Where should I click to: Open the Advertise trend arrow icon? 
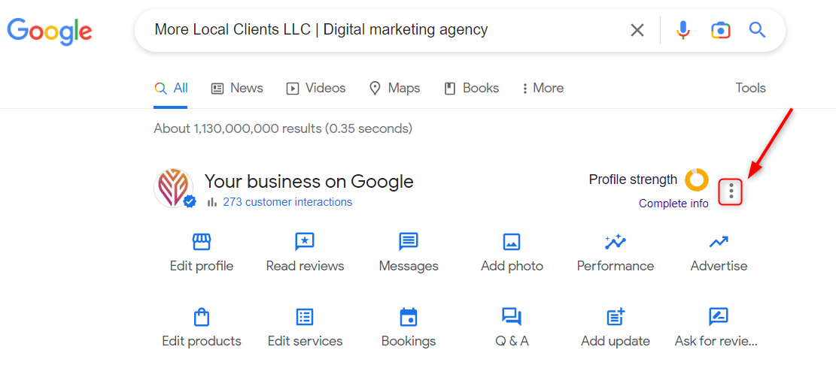(719, 242)
